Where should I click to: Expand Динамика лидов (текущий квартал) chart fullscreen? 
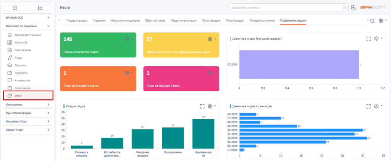point(368,39)
